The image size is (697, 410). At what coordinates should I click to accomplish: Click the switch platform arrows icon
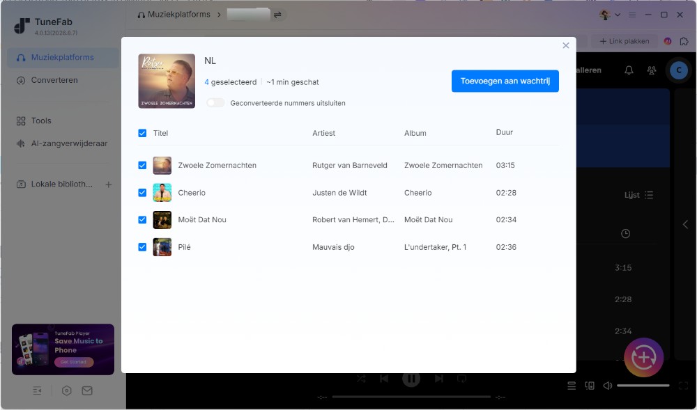pyautogui.click(x=277, y=15)
